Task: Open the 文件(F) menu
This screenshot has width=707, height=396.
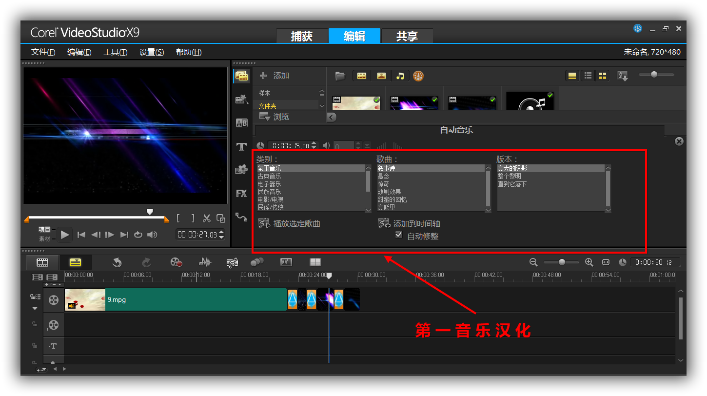Action: pyautogui.click(x=43, y=52)
